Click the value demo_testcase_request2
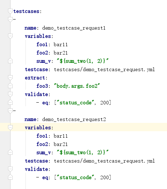 click(x=74, y=120)
